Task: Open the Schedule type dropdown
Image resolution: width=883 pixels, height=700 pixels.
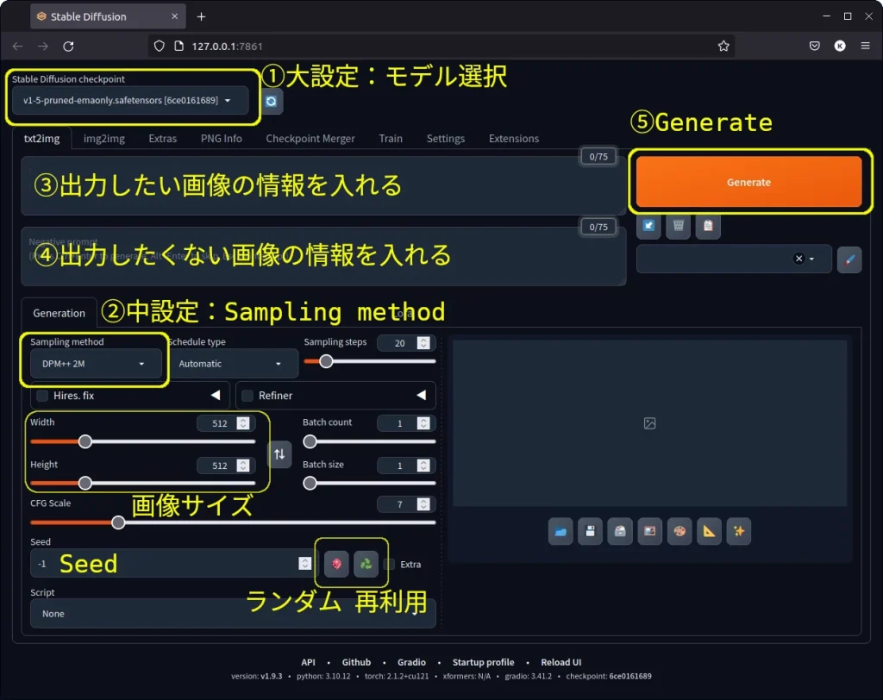Action: click(x=233, y=364)
